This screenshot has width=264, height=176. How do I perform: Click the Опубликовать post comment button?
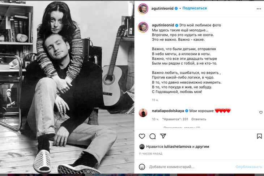(x=249, y=167)
